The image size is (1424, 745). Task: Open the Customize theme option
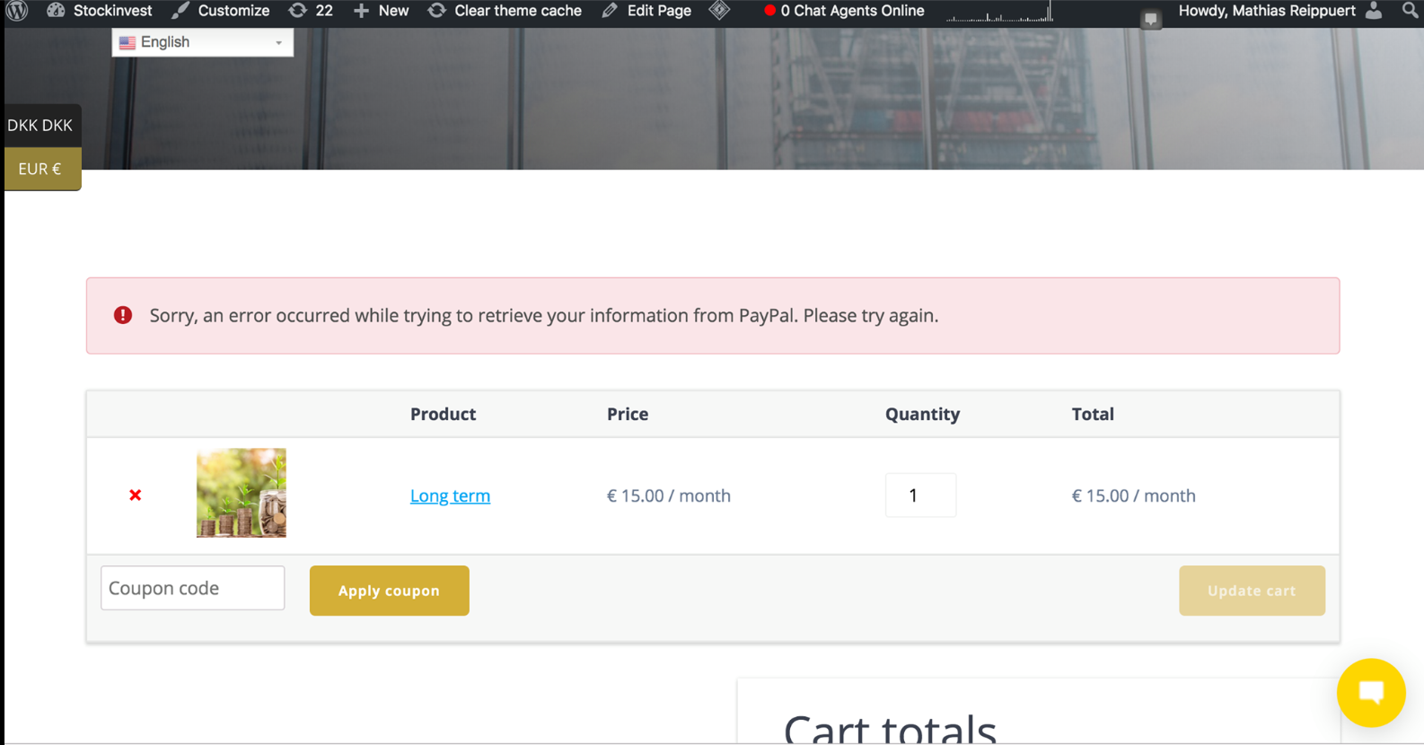point(221,11)
